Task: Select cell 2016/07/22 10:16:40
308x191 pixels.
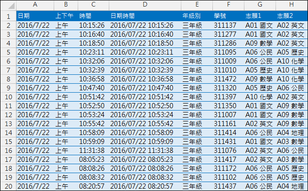Action: click(x=145, y=34)
